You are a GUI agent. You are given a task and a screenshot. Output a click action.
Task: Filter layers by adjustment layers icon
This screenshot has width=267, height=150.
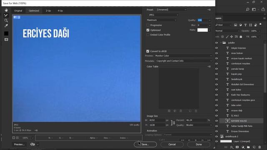coord(240,25)
